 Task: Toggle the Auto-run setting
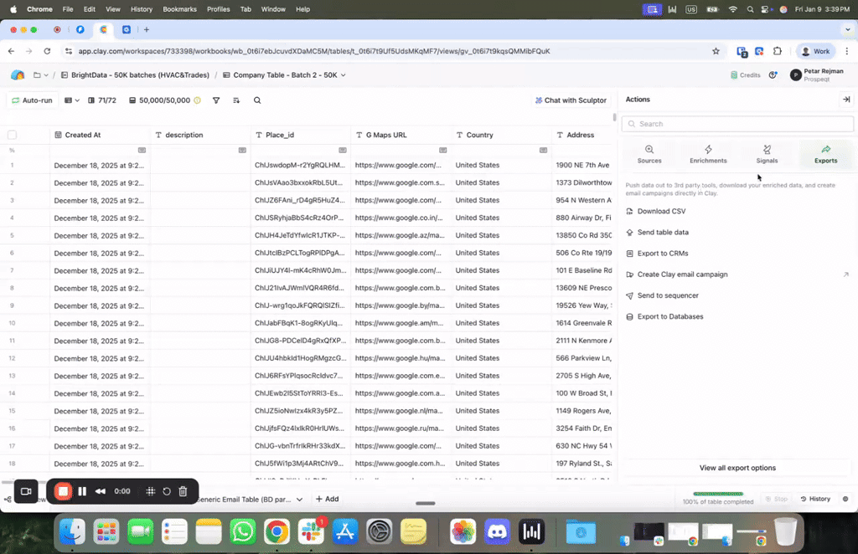32,100
